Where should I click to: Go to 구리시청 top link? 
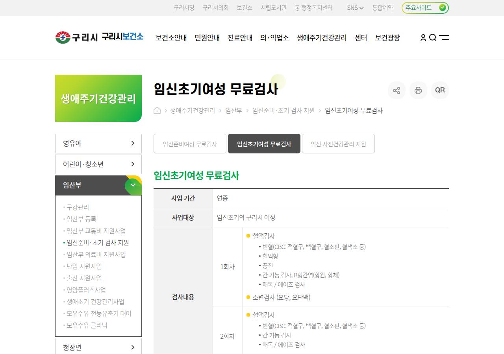[184, 7]
